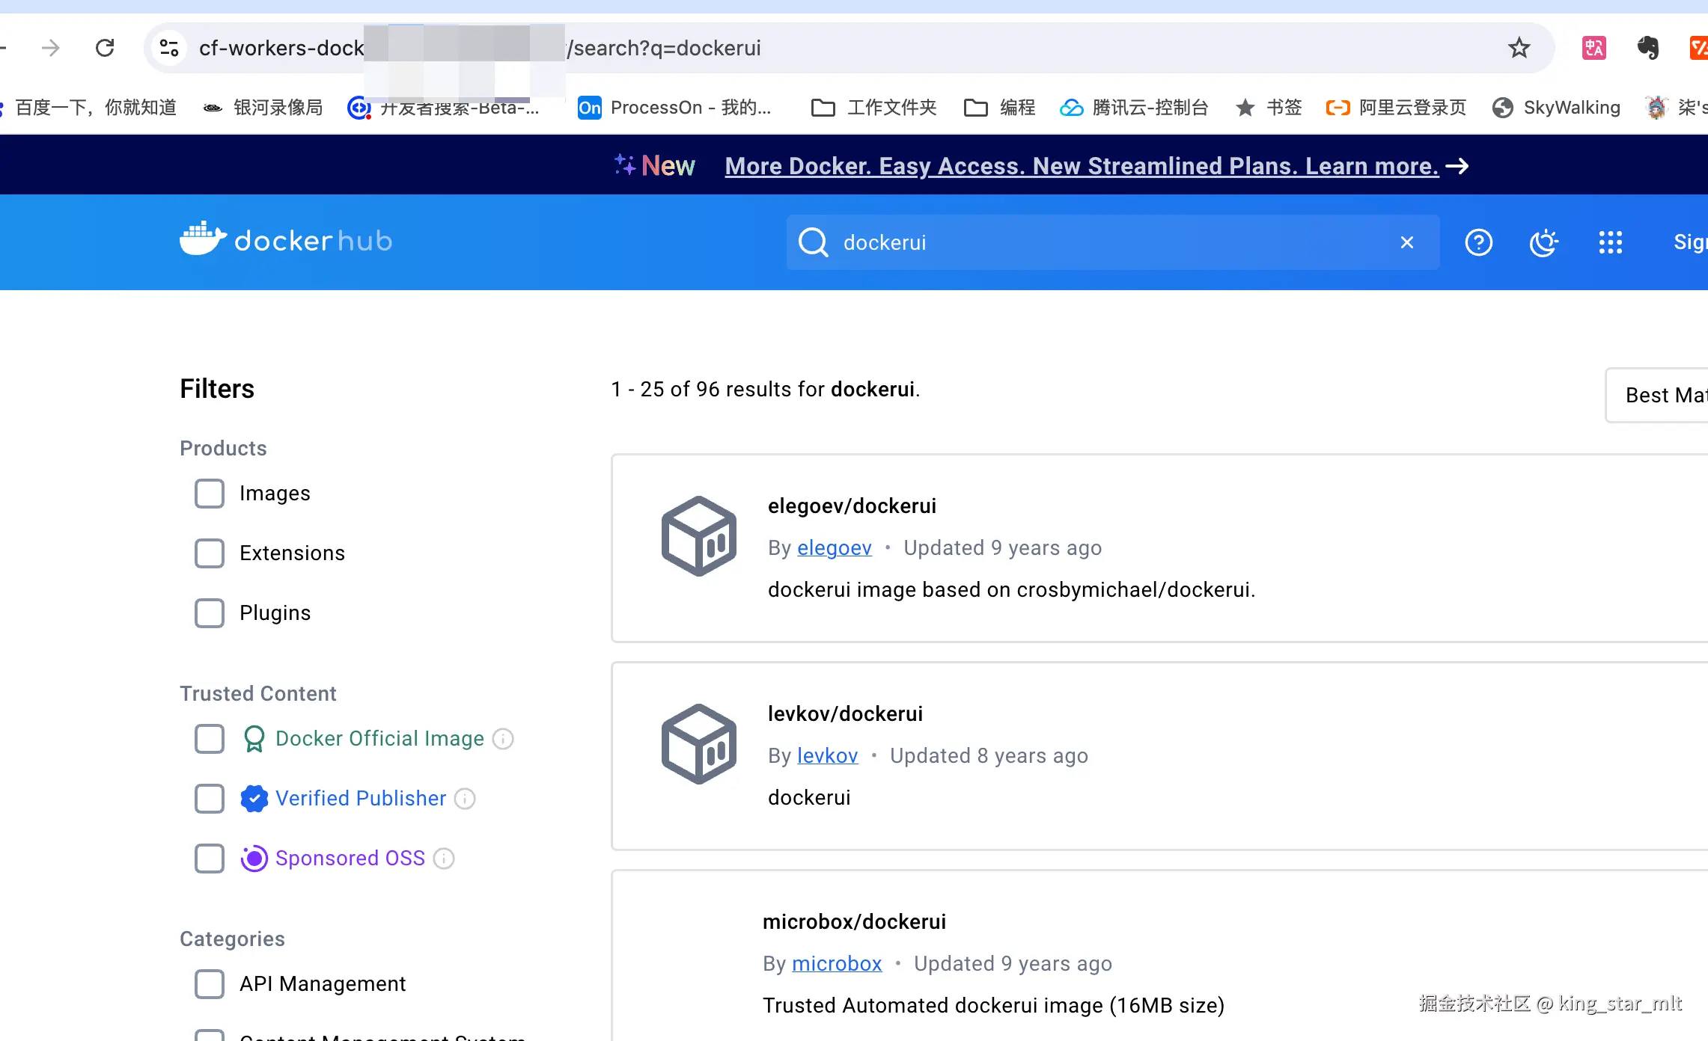Check the Docker Official Image filter
The width and height of the screenshot is (1708, 1041).
210,739
